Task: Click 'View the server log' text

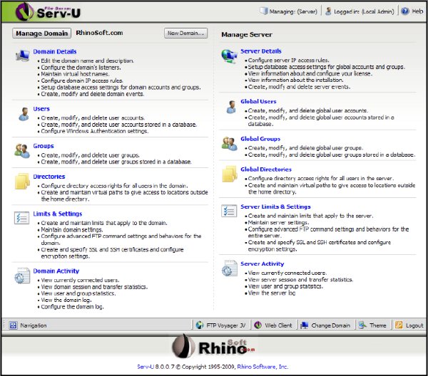Action: (x=272, y=293)
